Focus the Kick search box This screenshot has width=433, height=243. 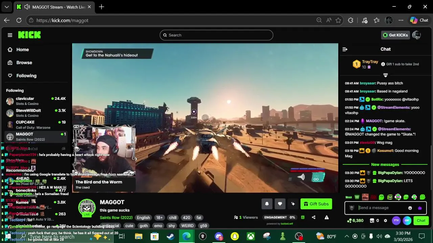click(216, 35)
